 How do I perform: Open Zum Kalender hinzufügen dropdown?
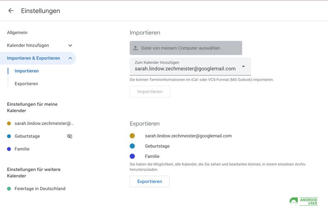pos(190,67)
